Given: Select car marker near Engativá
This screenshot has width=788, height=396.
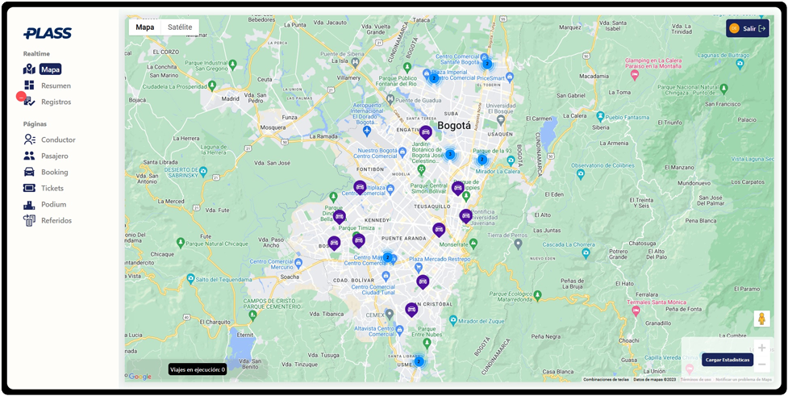Looking at the screenshot, I should [x=426, y=132].
